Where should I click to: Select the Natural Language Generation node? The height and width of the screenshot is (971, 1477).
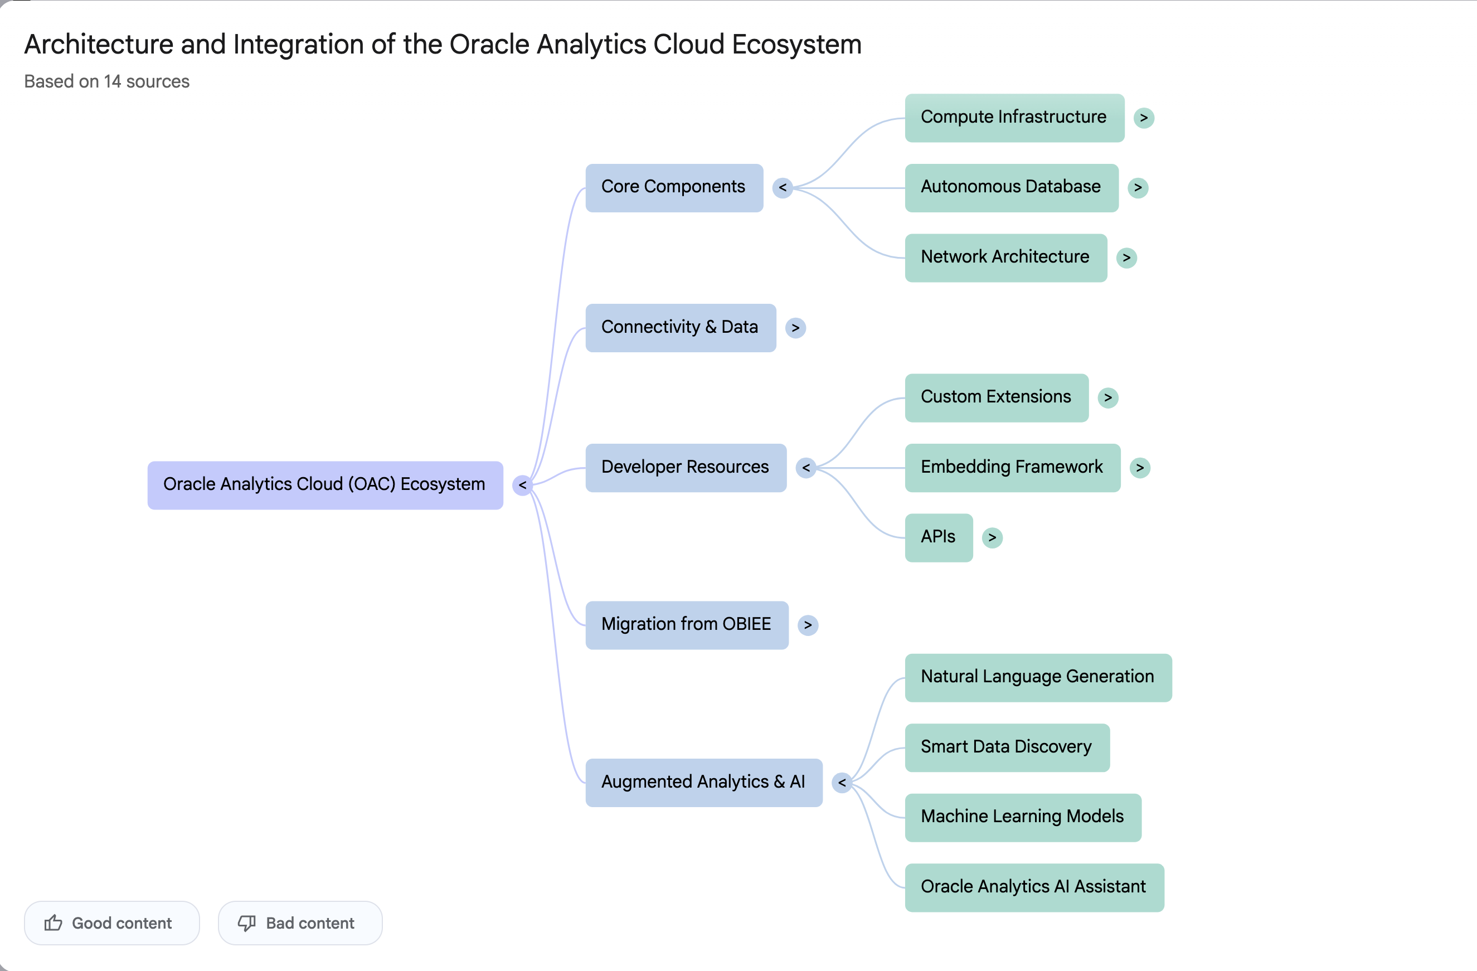coord(1037,677)
